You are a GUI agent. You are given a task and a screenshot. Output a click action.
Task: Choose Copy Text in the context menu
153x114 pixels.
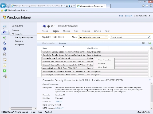(x=103, y=67)
